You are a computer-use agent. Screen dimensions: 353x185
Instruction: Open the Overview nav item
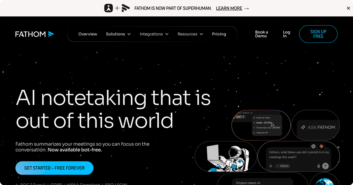click(x=88, y=34)
